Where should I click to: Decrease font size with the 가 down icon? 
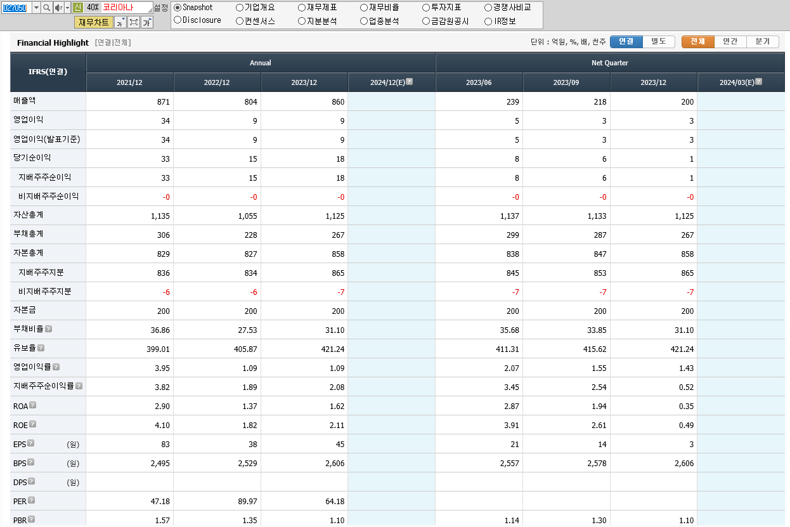point(120,22)
